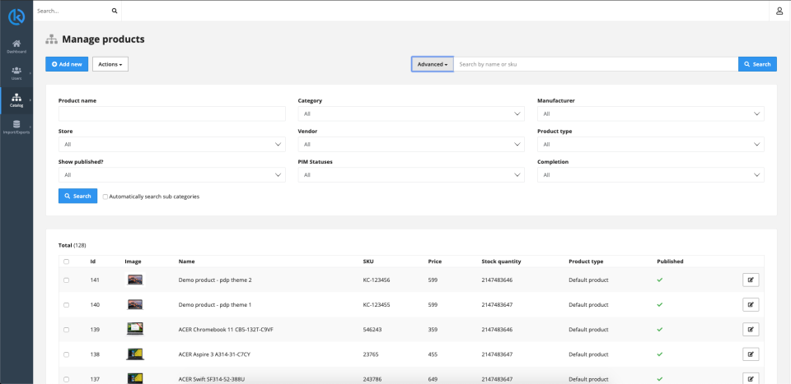791x384 pixels.
Task: Check the box for product Id 140
Action: point(67,304)
